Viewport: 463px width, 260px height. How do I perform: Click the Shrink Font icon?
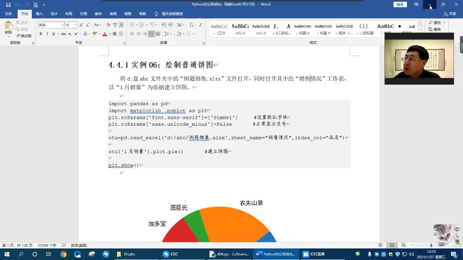coord(88,25)
